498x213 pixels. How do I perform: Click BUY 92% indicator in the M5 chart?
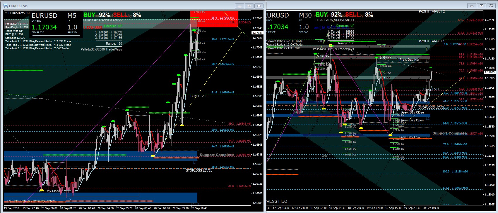pyautogui.click(x=97, y=15)
